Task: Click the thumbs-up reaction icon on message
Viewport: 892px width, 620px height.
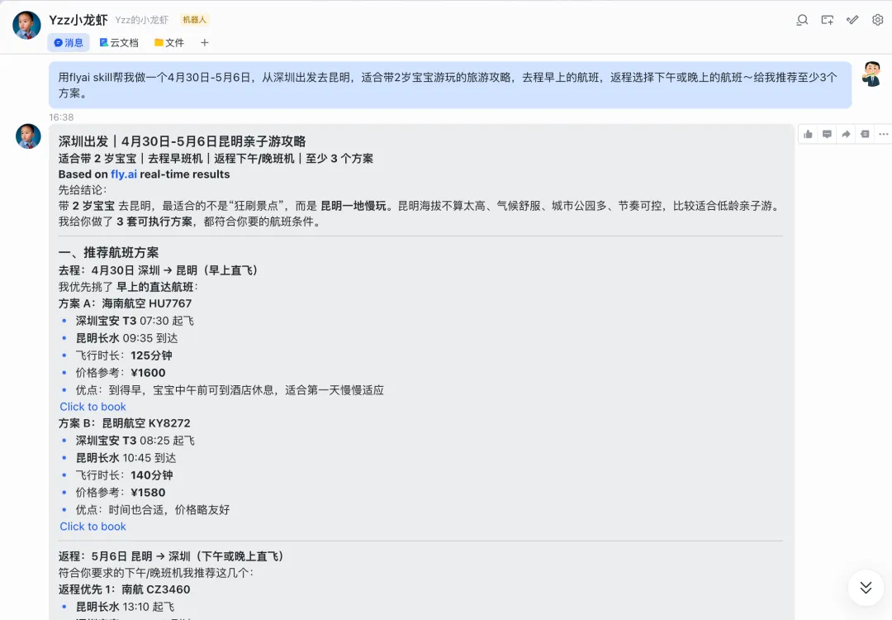Action: 808,135
